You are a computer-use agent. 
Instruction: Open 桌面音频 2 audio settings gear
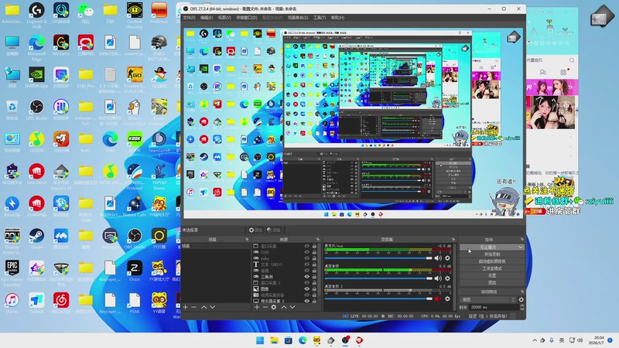[447, 299]
